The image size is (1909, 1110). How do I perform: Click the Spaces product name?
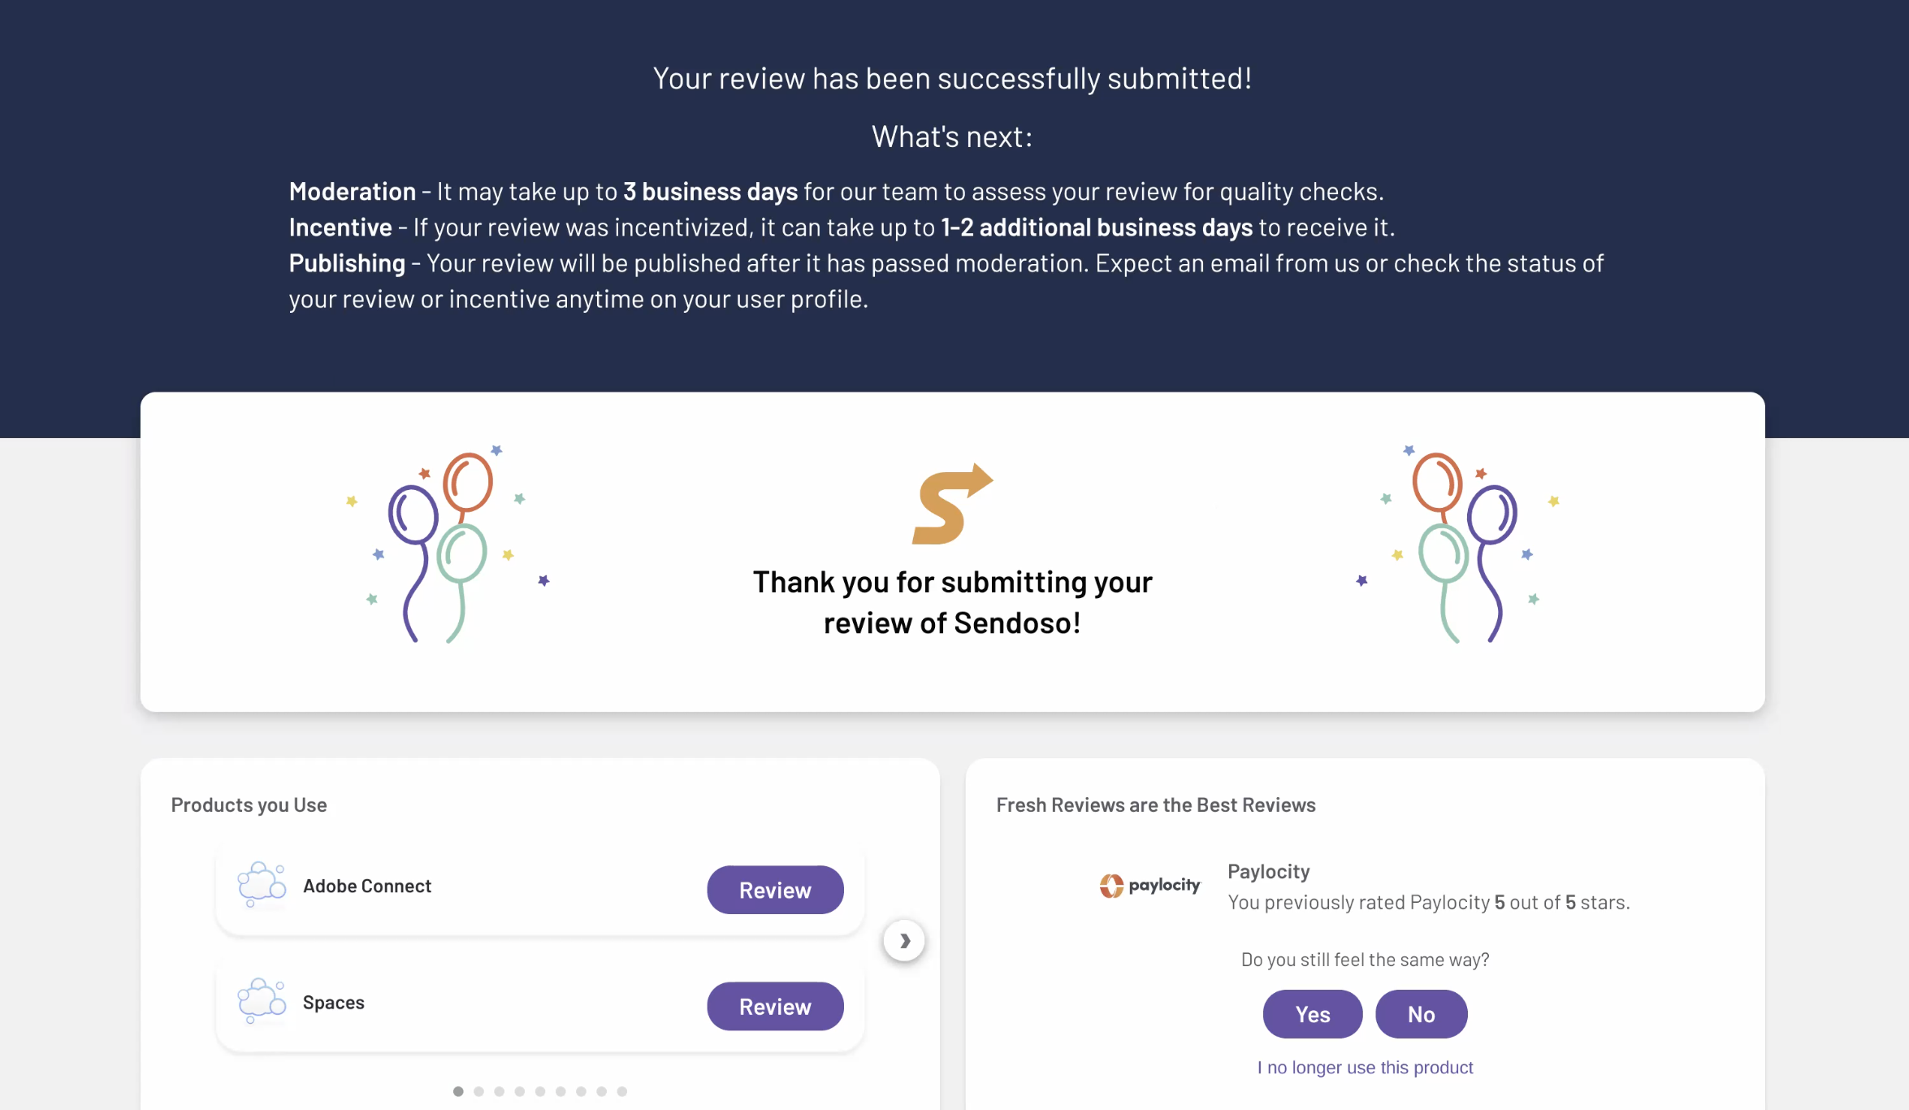[x=334, y=1003]
